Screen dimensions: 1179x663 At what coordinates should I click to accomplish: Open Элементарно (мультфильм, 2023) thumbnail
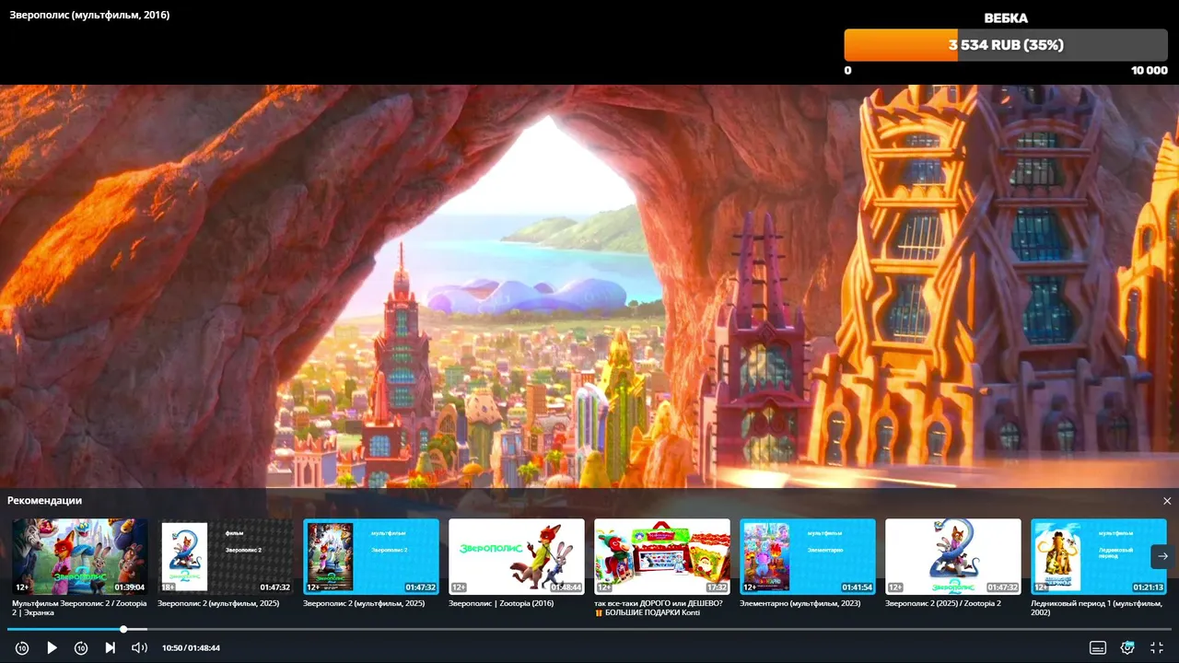coord(808,557)
